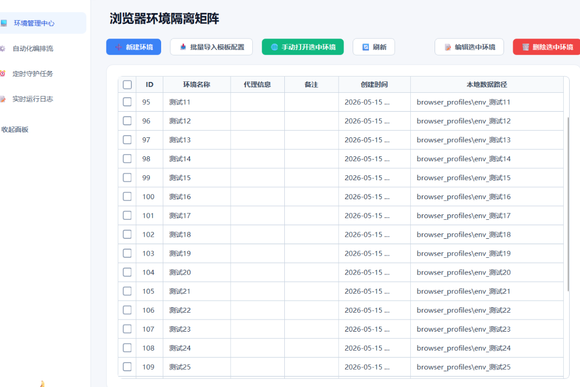Click the 创建时间 column header
The height and width of the screenshot is (387, 580).
coord(374,85)
